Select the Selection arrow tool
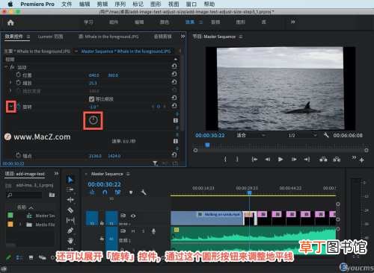Screen dimensions: 374x273 (70, 180)
